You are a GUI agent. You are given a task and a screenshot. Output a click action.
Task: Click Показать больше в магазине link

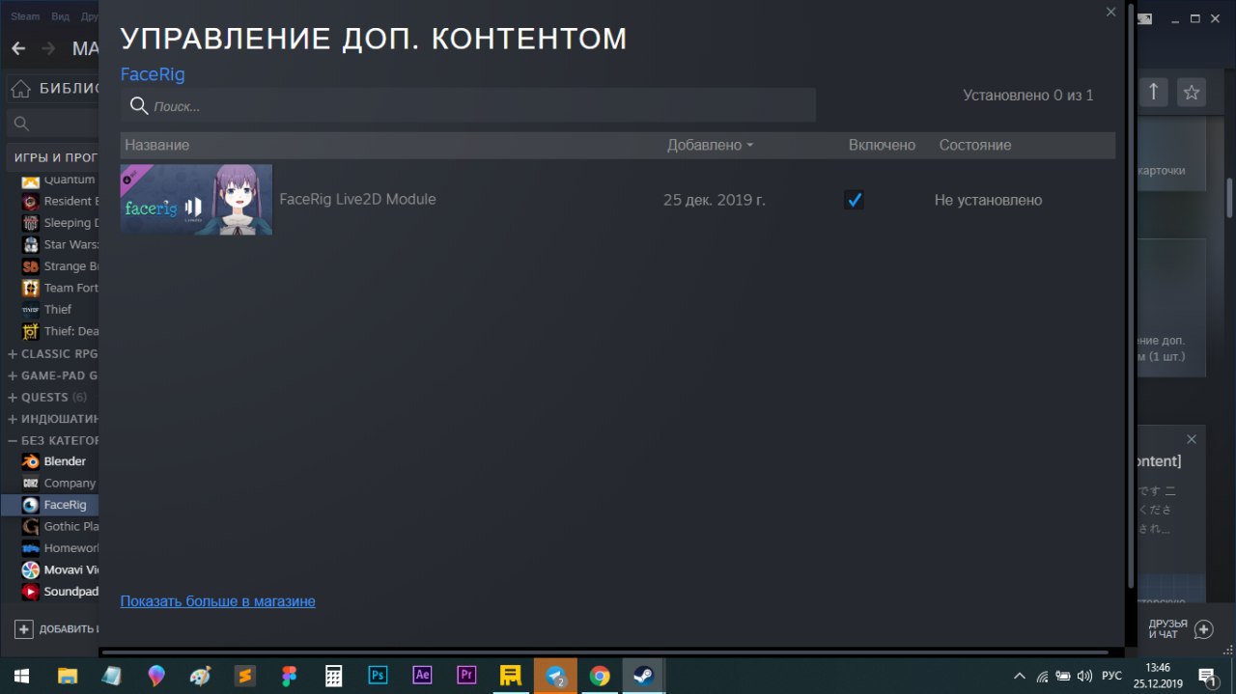(217, 600)
